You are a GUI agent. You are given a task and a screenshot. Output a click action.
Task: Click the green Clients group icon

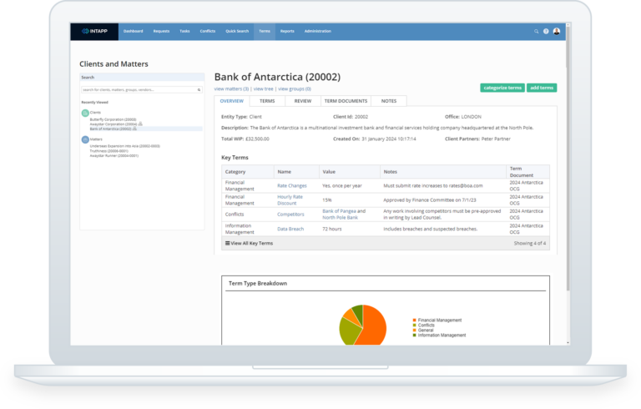[85, 112]
